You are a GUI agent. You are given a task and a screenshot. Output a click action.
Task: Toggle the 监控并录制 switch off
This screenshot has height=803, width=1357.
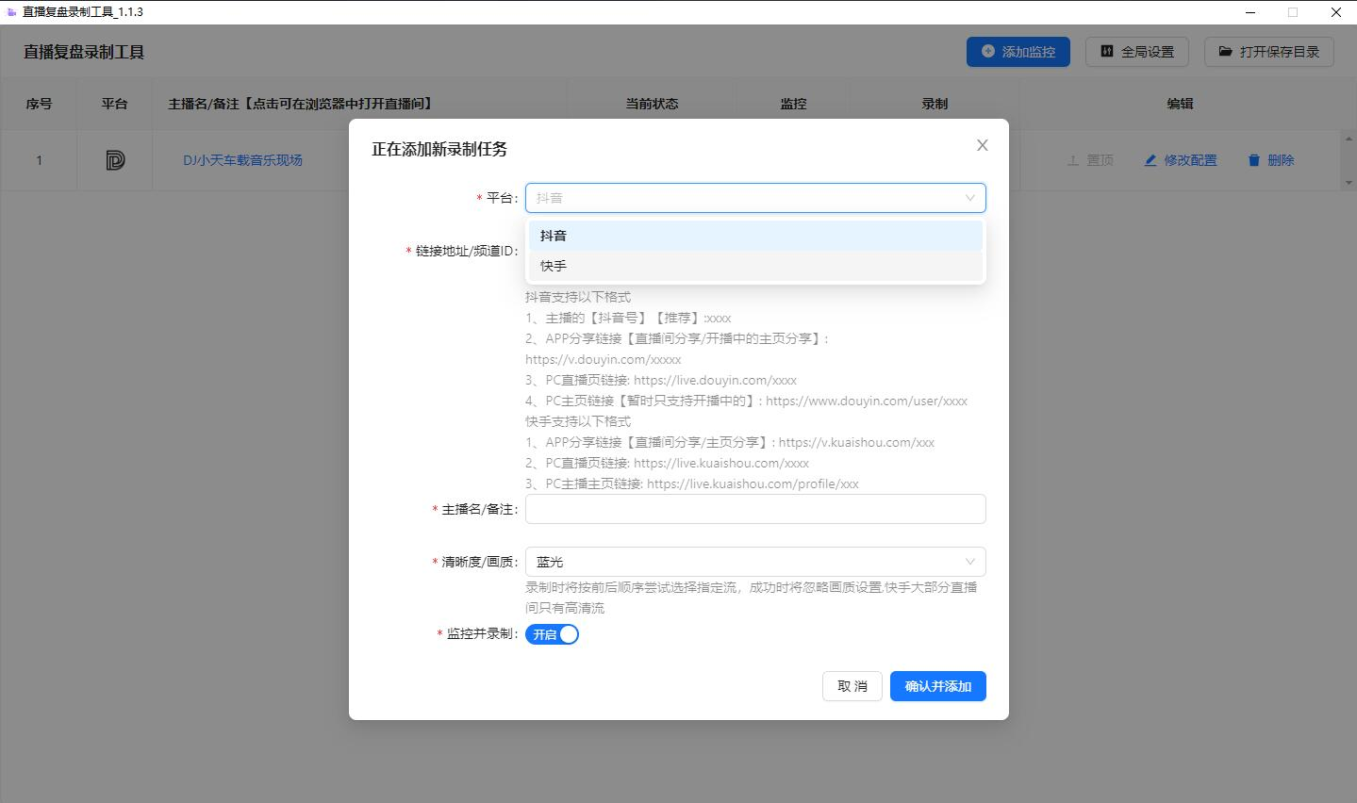click(x=552, y=634)
